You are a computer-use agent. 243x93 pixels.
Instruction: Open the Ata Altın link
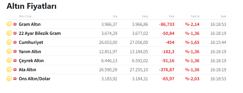click(x=27, y=70)
